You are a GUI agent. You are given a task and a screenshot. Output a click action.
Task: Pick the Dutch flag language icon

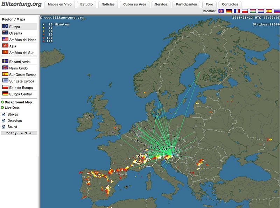[x=261, y=11]
